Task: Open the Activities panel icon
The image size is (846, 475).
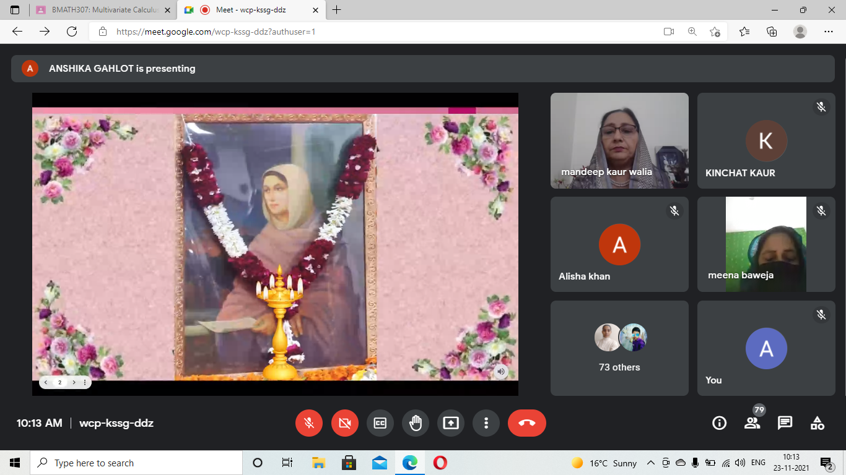Action: pyautogui.click(x=818, y=423)
